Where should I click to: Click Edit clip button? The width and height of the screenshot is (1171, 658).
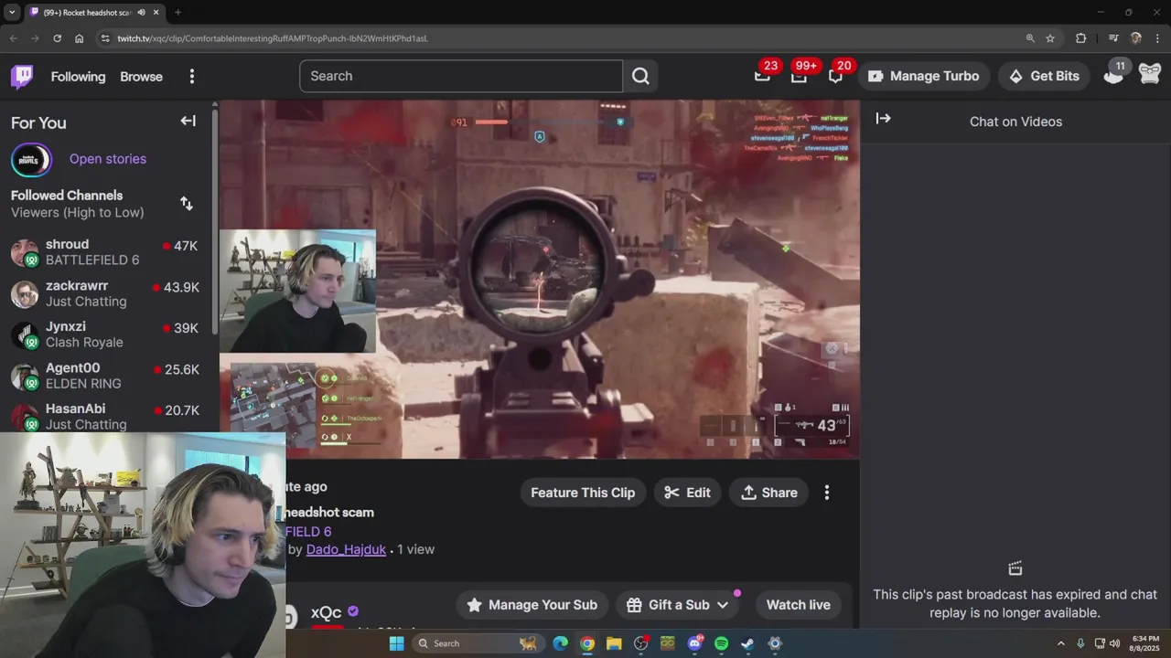point(687,493)
